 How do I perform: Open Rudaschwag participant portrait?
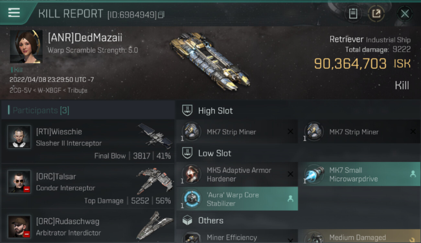tap(19, 226)
